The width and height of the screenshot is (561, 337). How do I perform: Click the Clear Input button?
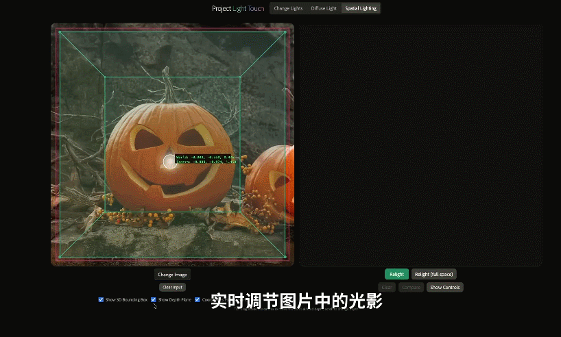coord(172,287)
